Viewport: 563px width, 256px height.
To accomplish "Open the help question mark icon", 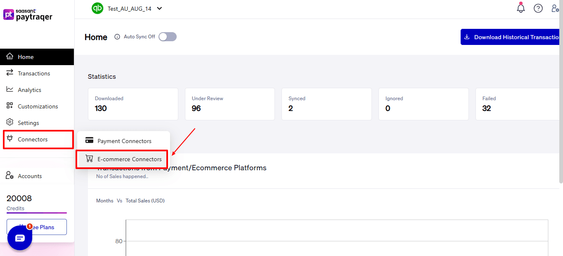I will pos(538,8).
